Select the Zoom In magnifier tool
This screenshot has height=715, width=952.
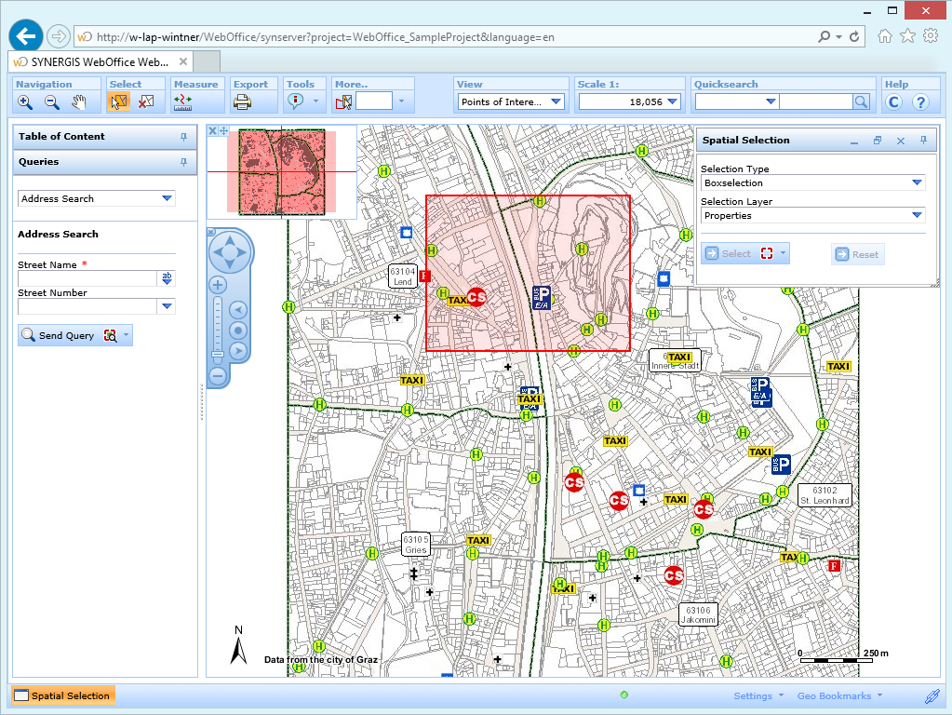(x=25, y=101)
